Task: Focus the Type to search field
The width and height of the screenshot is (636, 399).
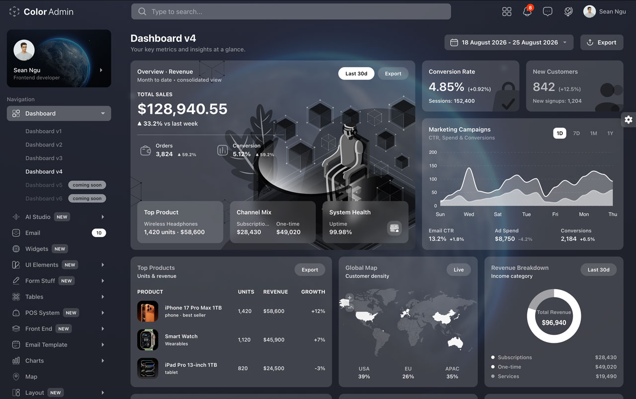Action: [x=291, y=11]
